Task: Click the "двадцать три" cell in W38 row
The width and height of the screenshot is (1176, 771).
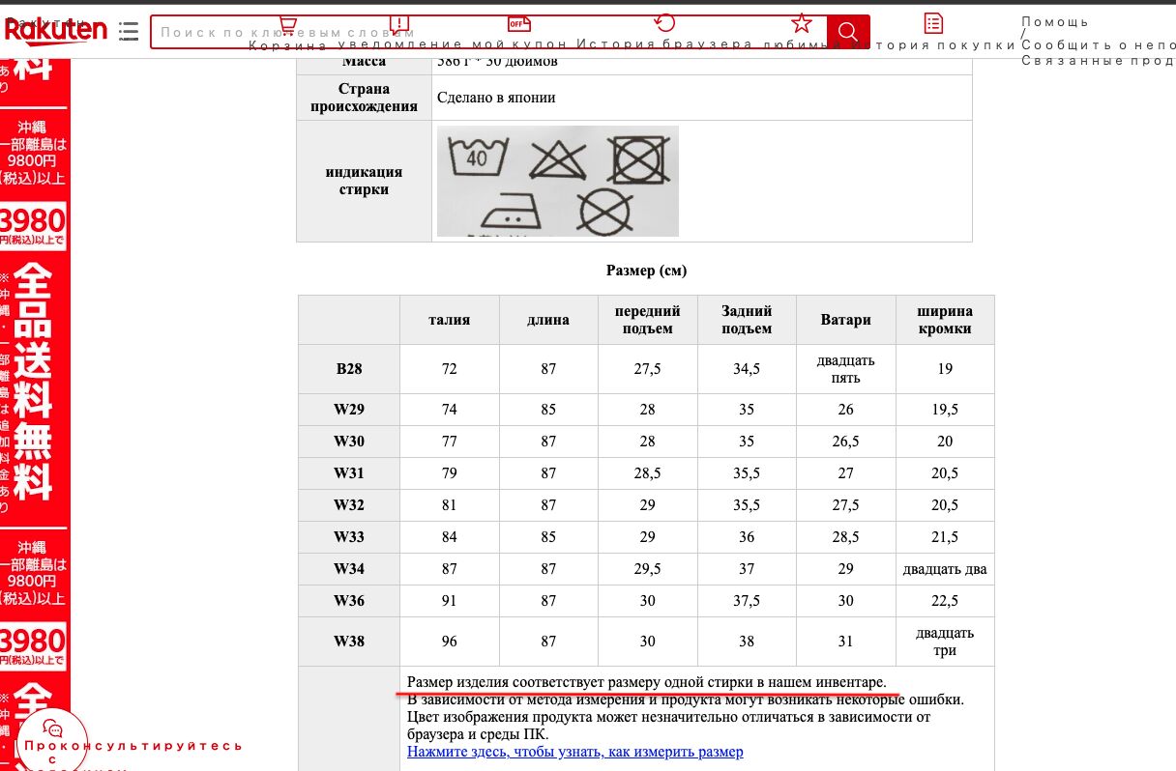Action: pyautogui.click(x=945, y=642)
